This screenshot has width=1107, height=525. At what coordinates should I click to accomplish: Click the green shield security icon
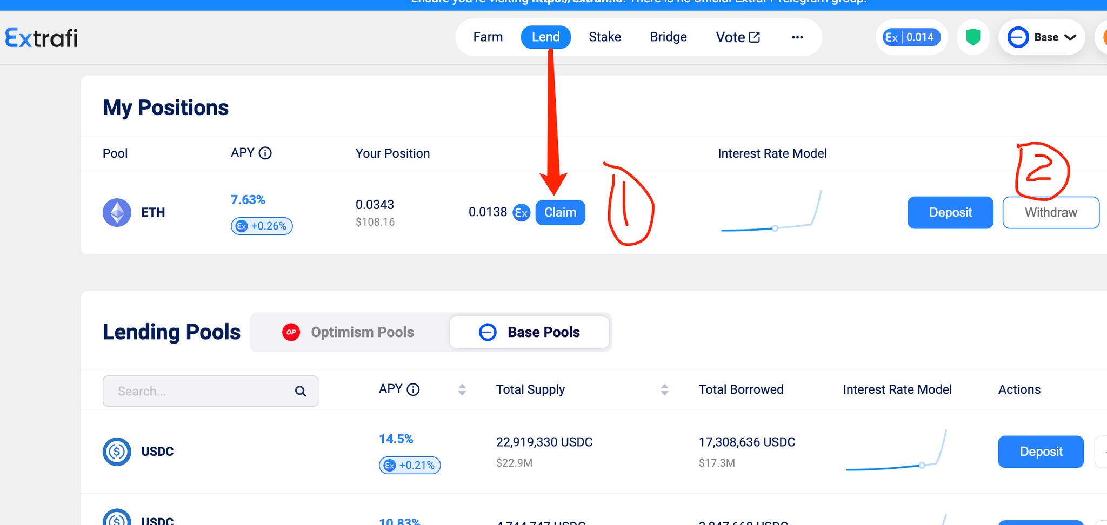pos(973,37)
